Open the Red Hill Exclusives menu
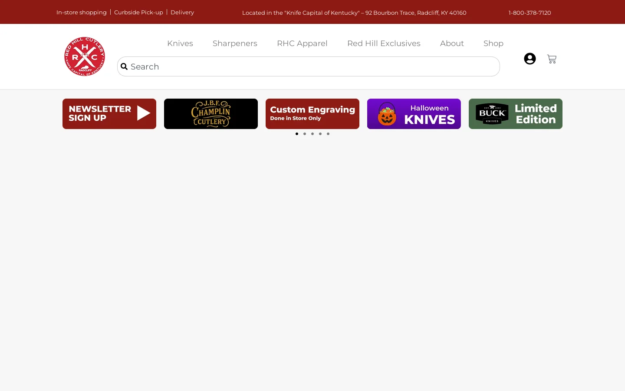This screenshot has height=391, width=625. pos(384,43)
